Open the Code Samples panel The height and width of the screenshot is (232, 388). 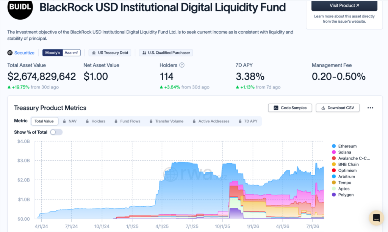click(290, 108)
